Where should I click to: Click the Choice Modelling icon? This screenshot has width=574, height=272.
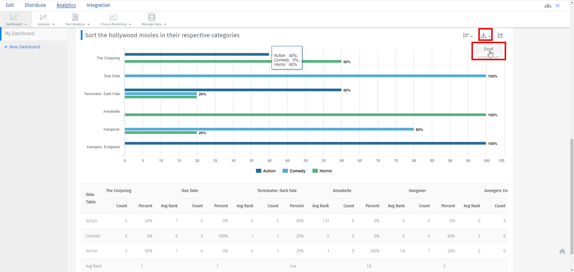(x=113, y=17)
